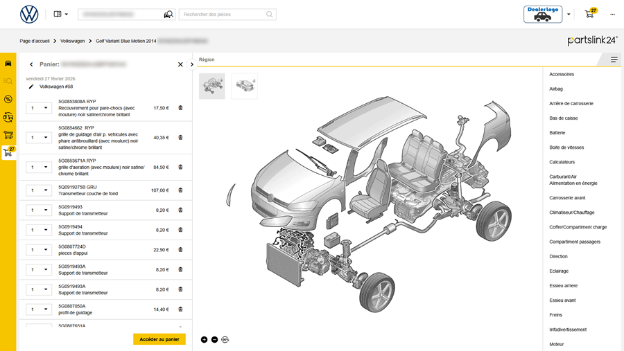Click the Accéder au panier button
The height and width of the screenshot is (351, 624).
pos(159,339)
